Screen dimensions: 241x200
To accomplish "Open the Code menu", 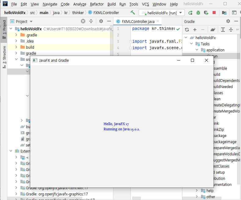I will (x=65, y=4).
